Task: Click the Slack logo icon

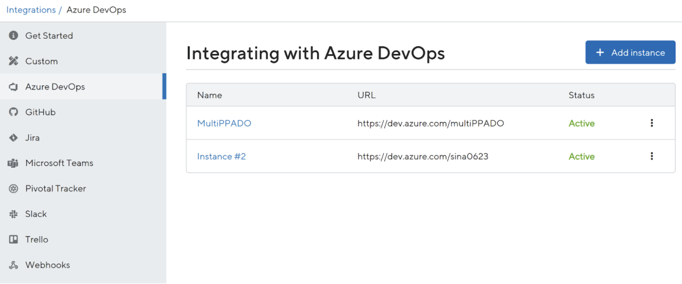Action: pyautogui.click(x=13, y=214)
